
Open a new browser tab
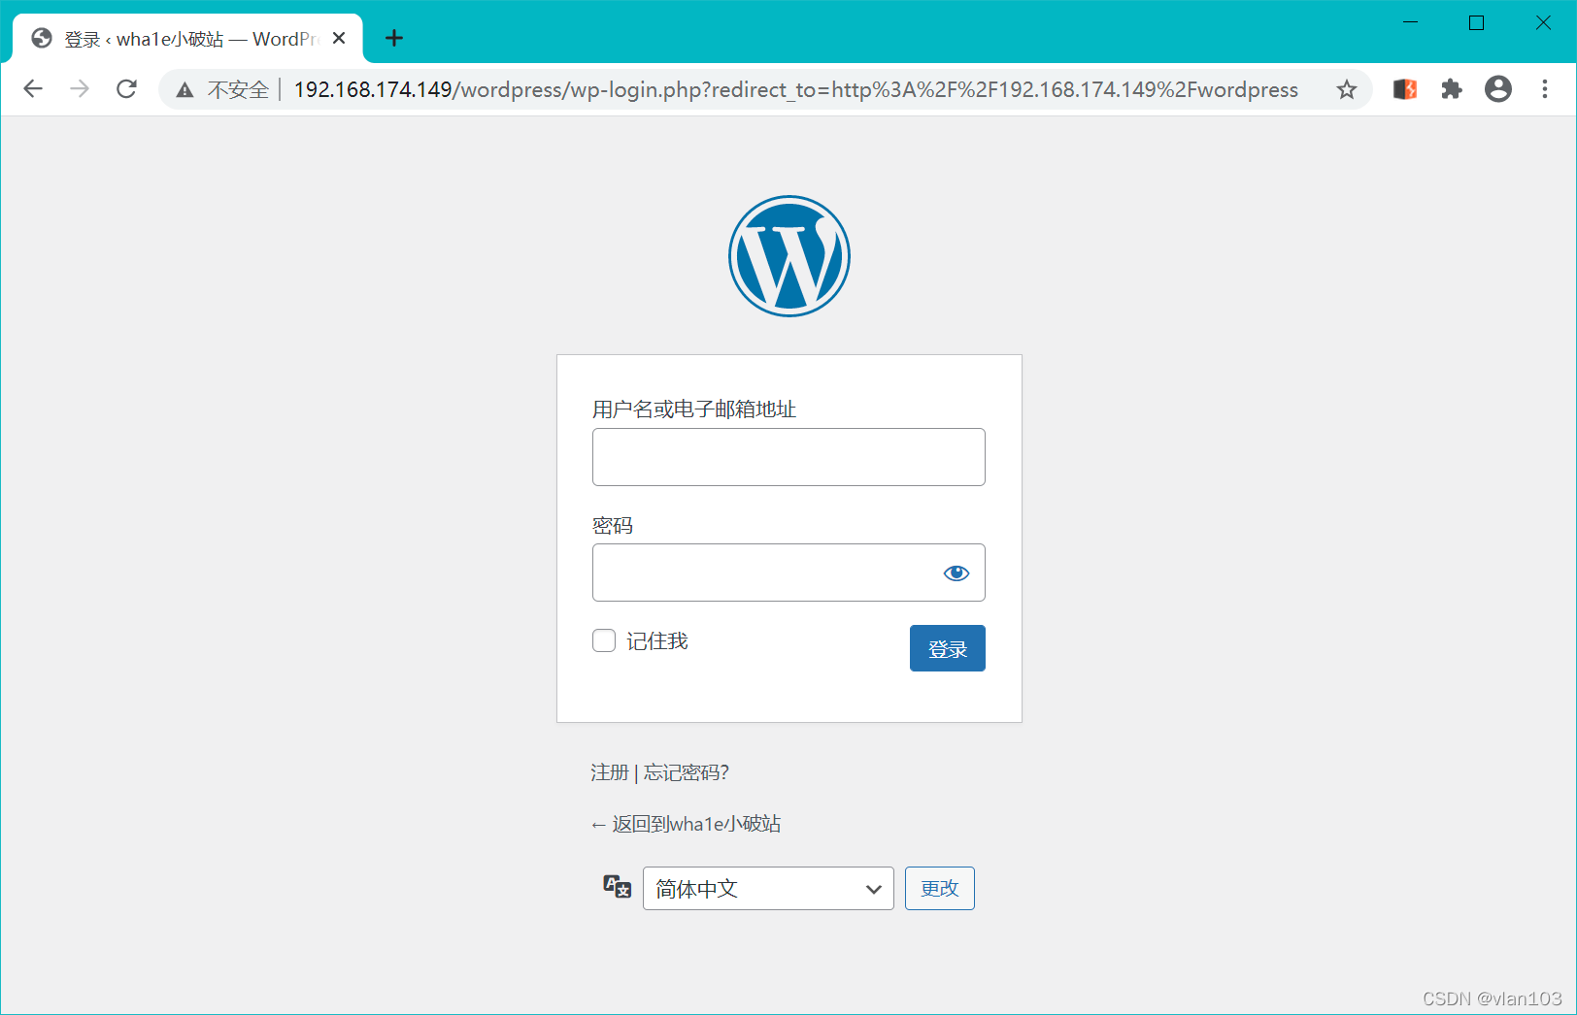pyautogui.click(x=394, y=38)
